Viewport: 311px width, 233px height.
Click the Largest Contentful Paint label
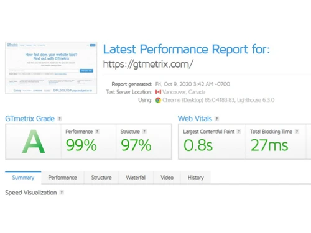coord(209,132)
